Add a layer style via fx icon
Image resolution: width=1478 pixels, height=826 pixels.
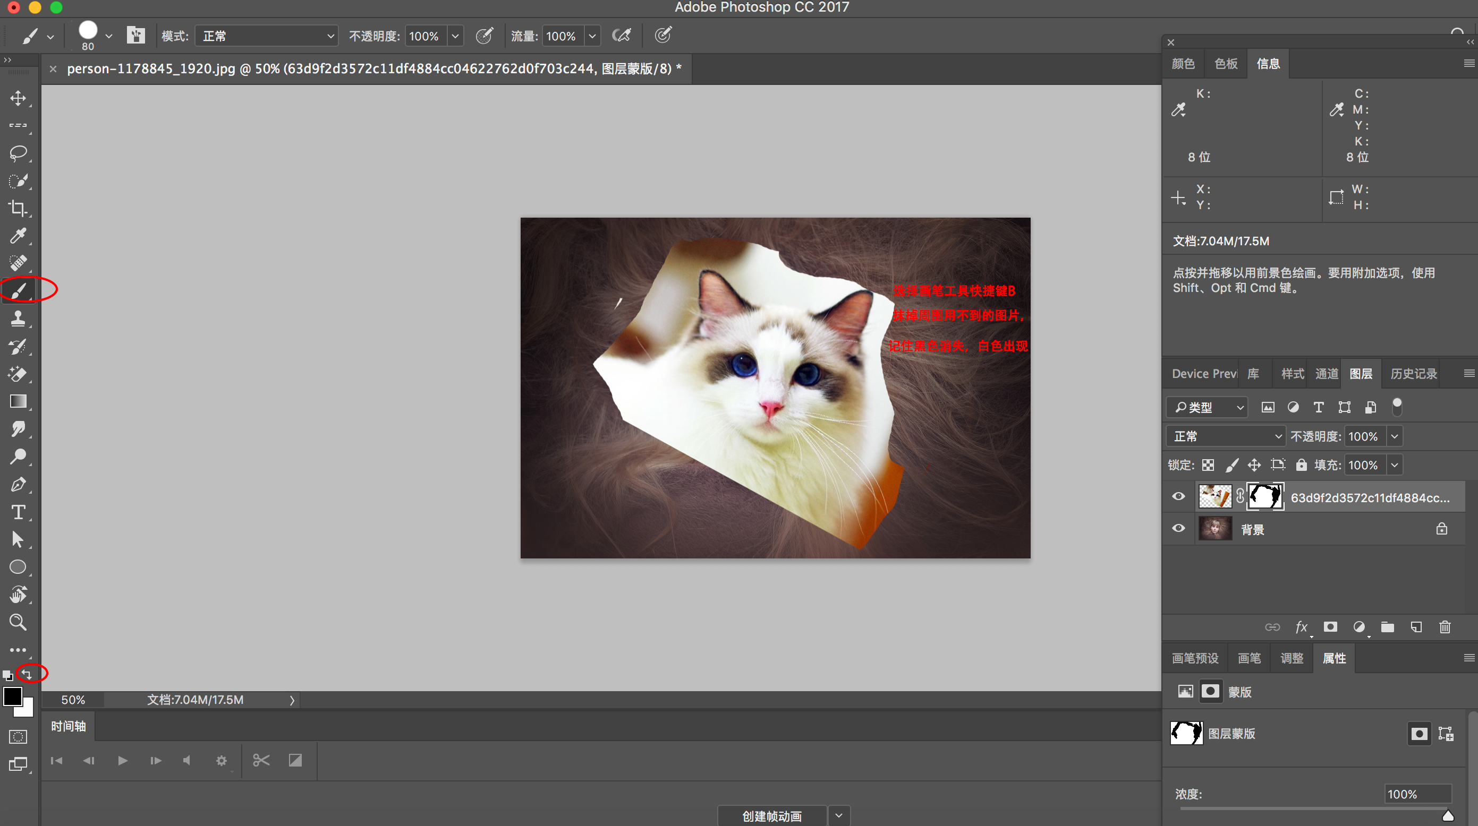tap(1301, 627)
